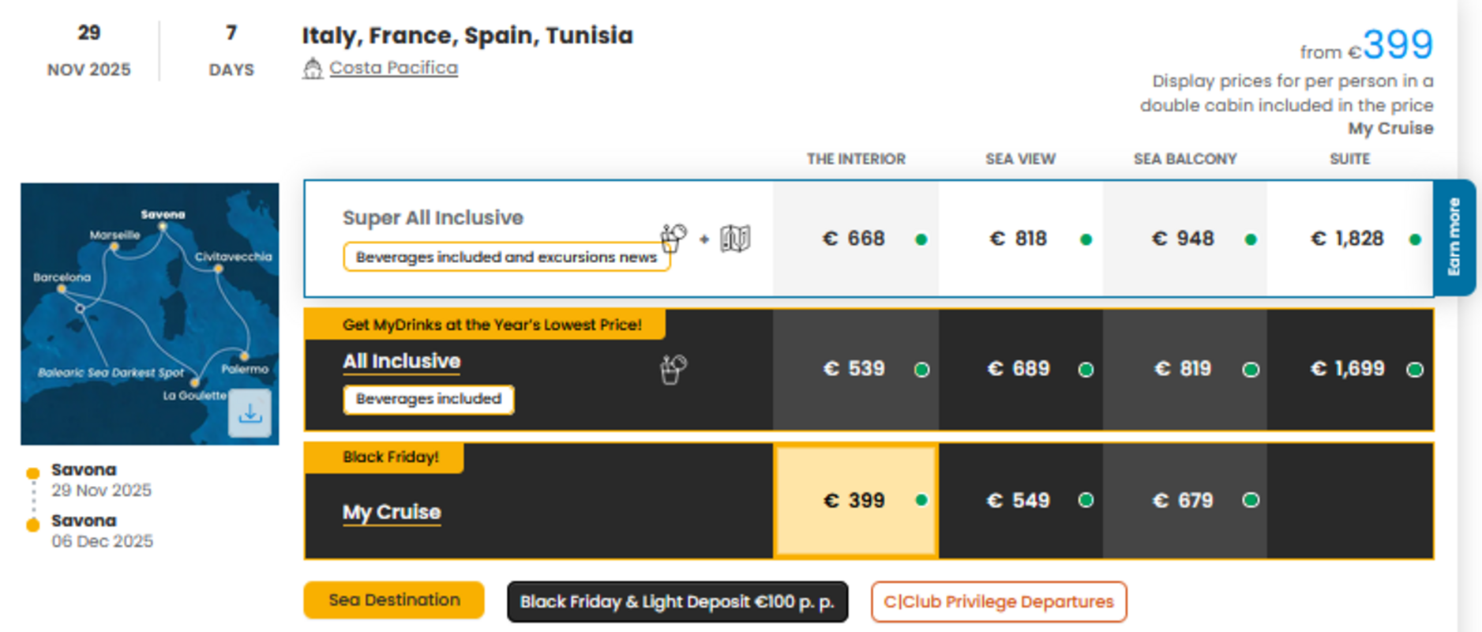The width and height of the screenshot is (1482, 632).
Task: Pick the highlighted My Cruise interior €399
Action: pos(855,501)
